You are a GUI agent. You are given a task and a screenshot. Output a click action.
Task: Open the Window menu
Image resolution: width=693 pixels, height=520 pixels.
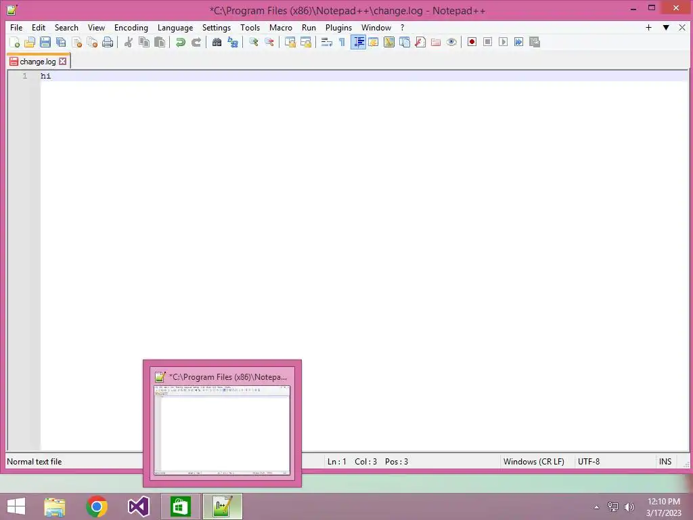[376, 27]
